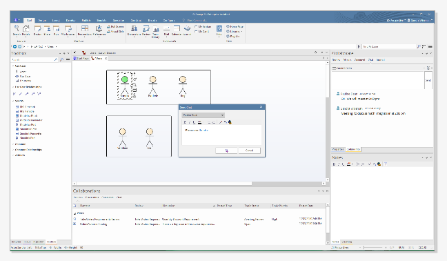This screenshot has height=261, width=447.
Task: Select the Use Case tool in Toolbox
Action: (23, 76)
